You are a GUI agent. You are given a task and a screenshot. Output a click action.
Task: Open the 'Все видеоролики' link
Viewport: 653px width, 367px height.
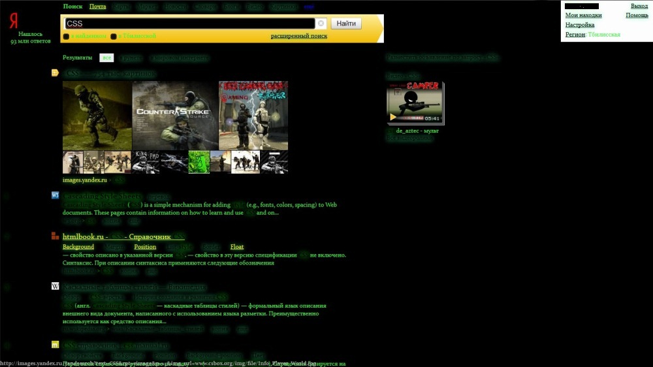(x=409, y=138)
